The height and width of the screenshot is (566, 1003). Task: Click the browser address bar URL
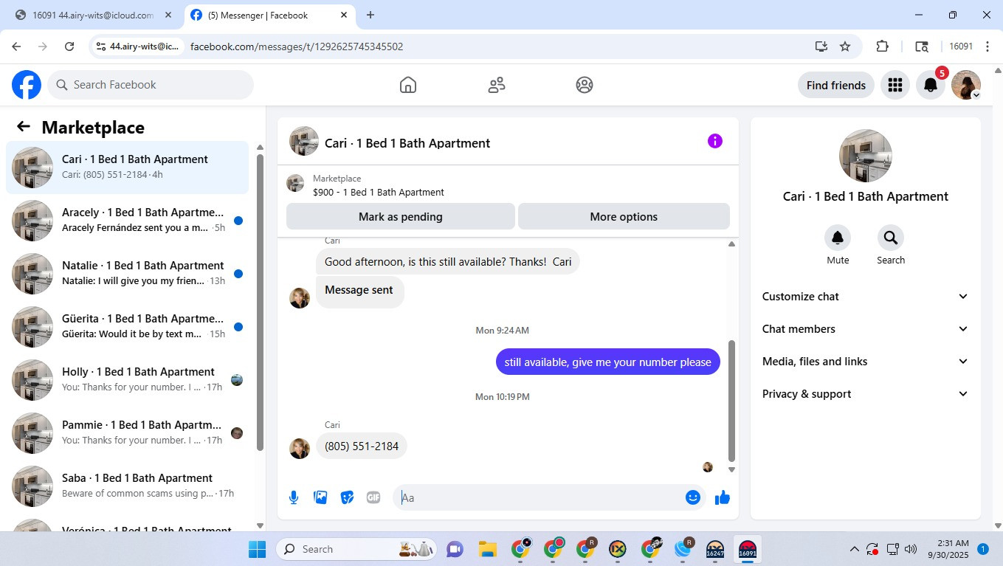(297, 46)
